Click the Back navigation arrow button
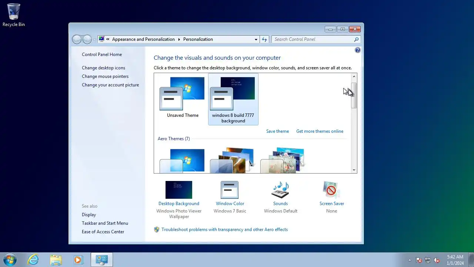 click(x=77, y=39)
